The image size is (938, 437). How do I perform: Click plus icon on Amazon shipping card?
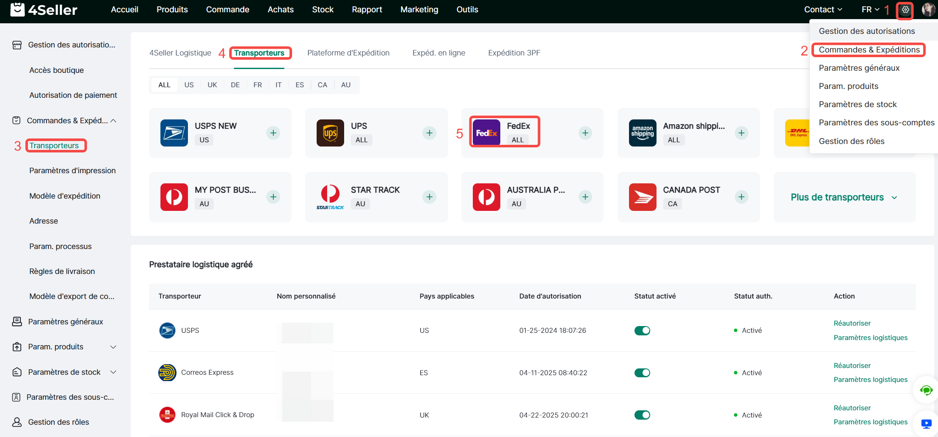(x=741, y=133)
